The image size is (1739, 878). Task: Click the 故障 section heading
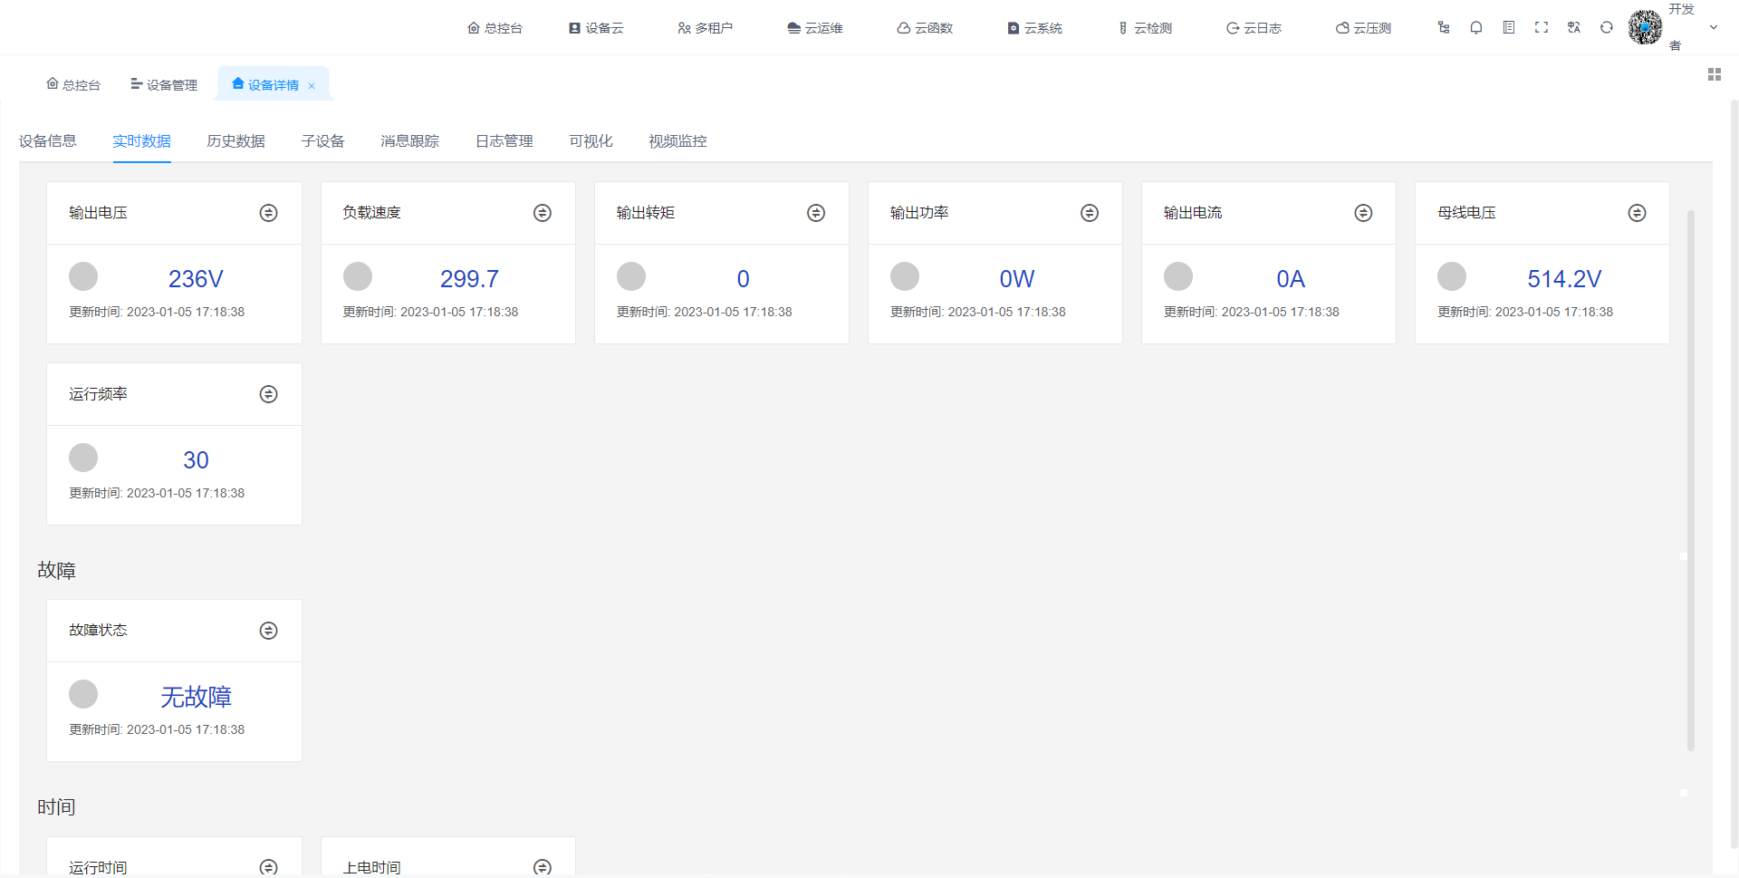[56, 571]
